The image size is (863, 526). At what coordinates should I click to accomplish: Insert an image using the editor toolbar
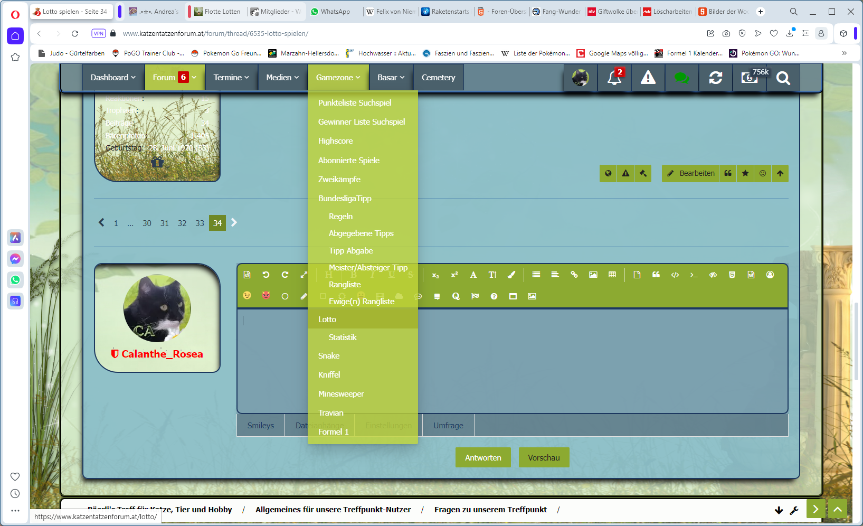point(593,275)
